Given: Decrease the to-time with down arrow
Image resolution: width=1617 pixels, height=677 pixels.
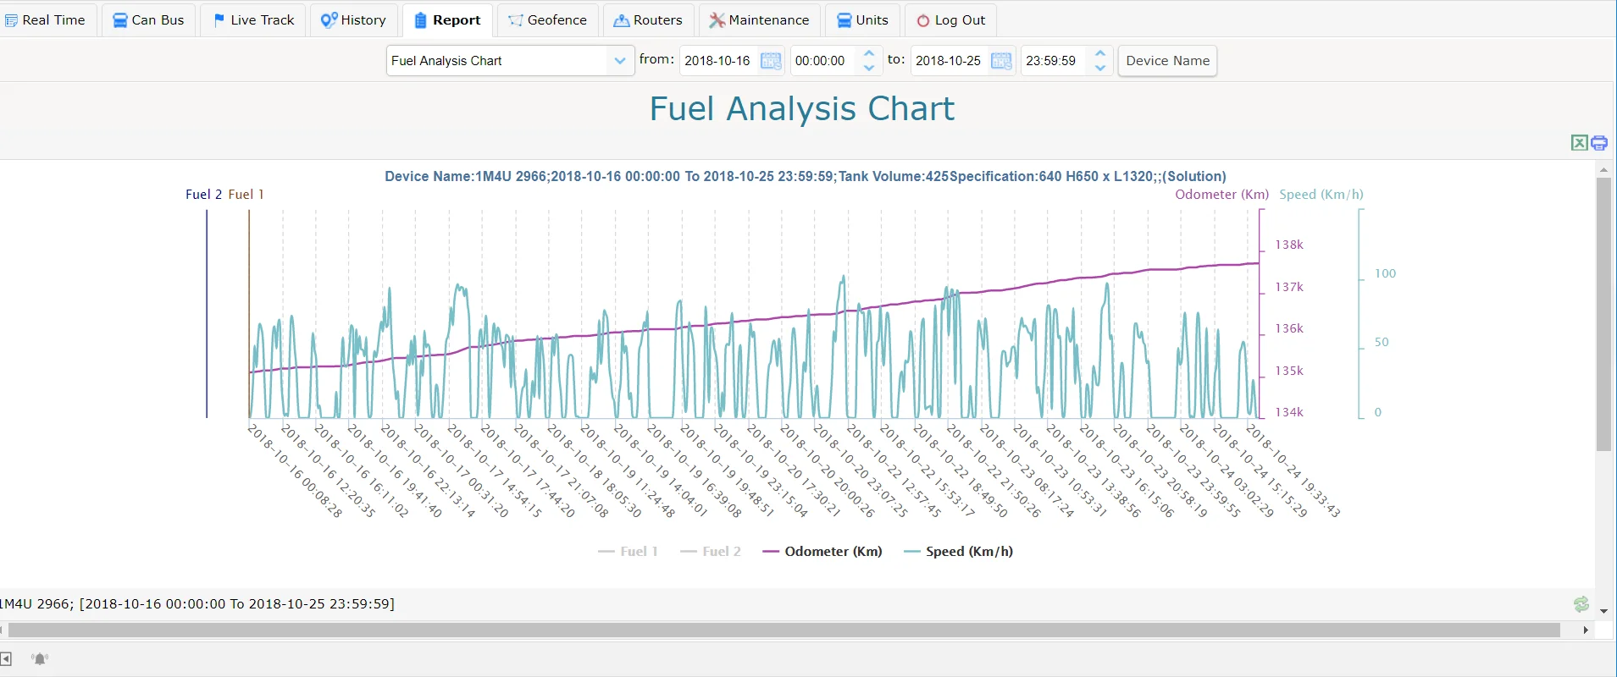Looking at the screenshot, I should point(1100,68).
